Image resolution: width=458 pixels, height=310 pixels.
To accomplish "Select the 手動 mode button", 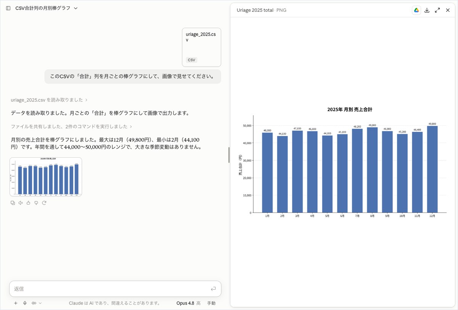I will click(211, 303).
